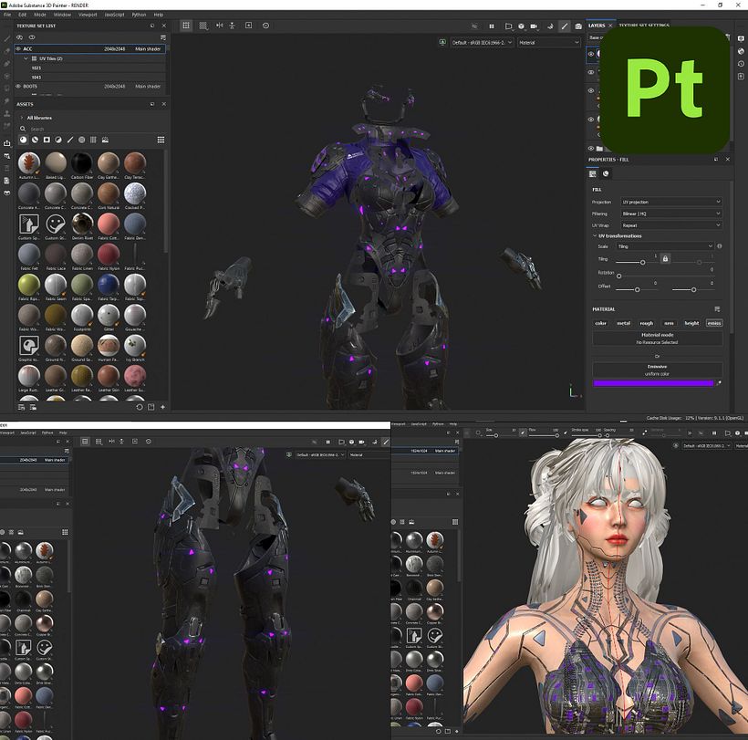Filter assets by Smart materials icon
The width and height of the screenshot is (748, 740).
point(35,140)
